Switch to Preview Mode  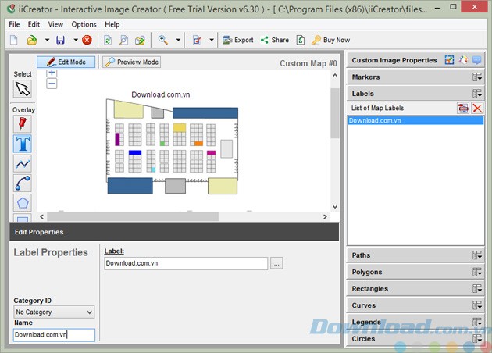(x=131, y=62)
